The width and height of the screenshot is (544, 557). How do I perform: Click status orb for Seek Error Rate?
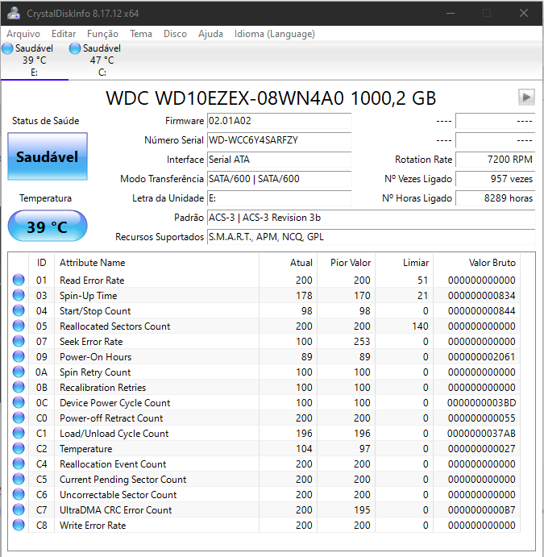(x=19, y=341)
